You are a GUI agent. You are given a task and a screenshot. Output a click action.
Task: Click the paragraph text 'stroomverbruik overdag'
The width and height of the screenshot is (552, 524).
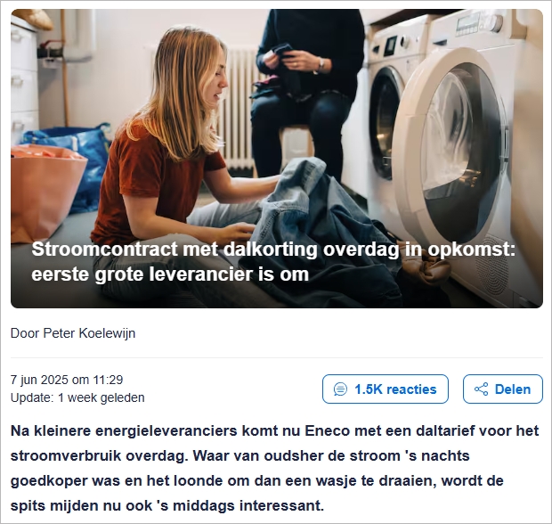tap(99, 455)
